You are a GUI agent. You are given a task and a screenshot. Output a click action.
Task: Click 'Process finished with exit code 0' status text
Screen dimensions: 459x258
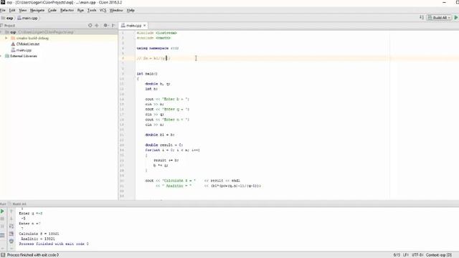33,255
